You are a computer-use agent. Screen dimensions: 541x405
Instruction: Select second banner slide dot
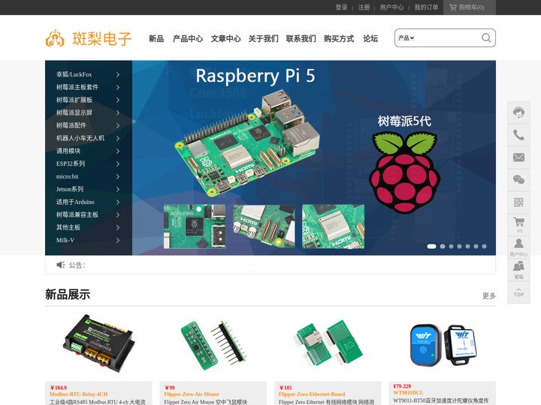click(443, 246)
